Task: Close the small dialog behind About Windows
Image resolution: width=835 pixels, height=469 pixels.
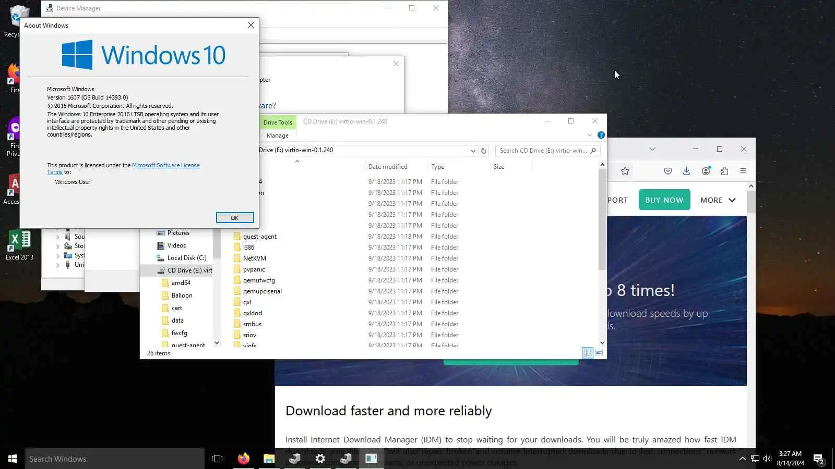Action: (396, 64)
